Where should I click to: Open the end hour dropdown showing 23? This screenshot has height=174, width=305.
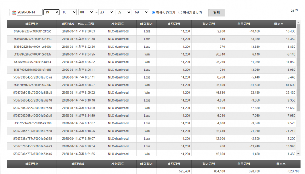[106, 12]
